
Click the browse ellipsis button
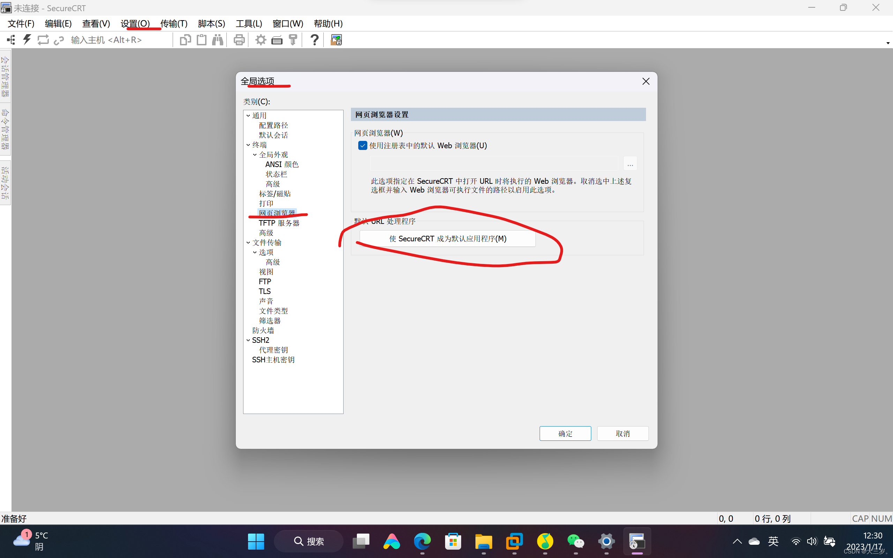[630, 164]
